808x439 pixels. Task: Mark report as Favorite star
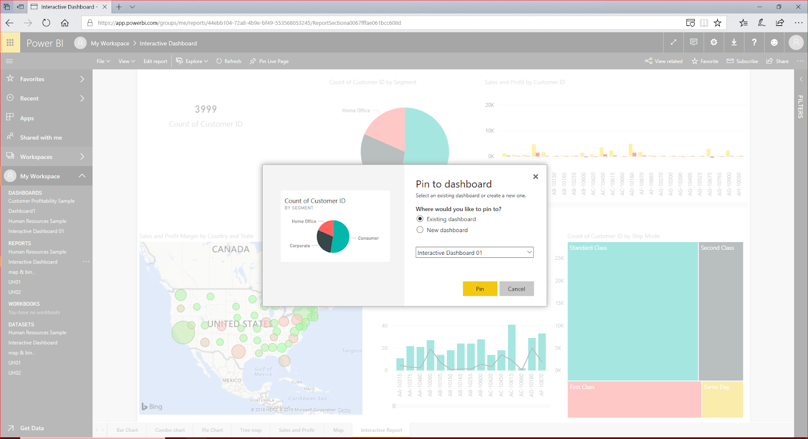[705, 61]
